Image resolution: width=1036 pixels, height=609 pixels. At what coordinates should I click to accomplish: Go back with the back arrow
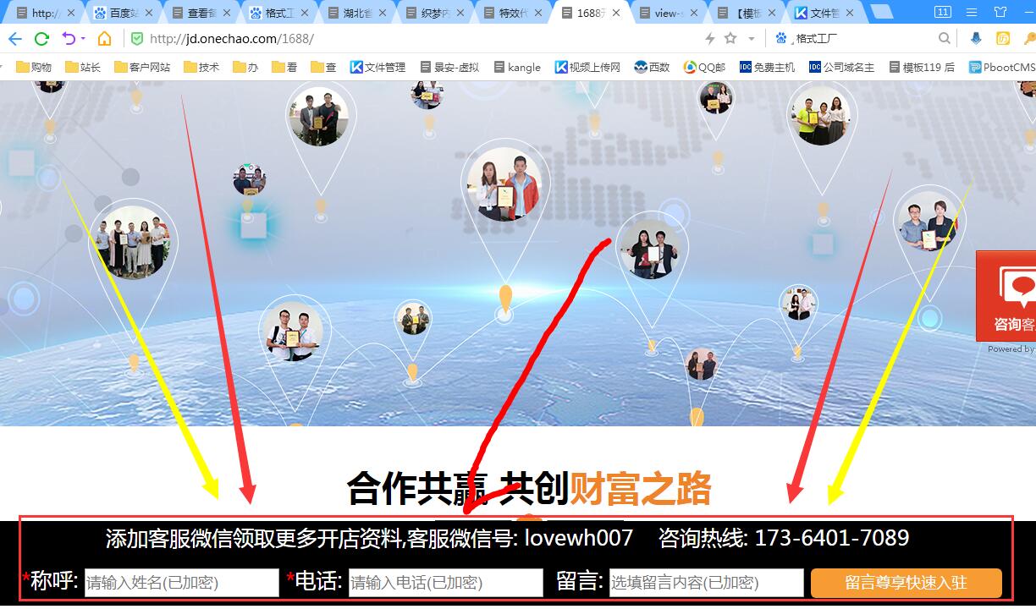[15, 39]
